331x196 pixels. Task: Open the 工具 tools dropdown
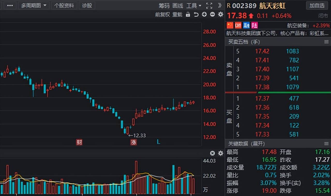pos(194,6)
